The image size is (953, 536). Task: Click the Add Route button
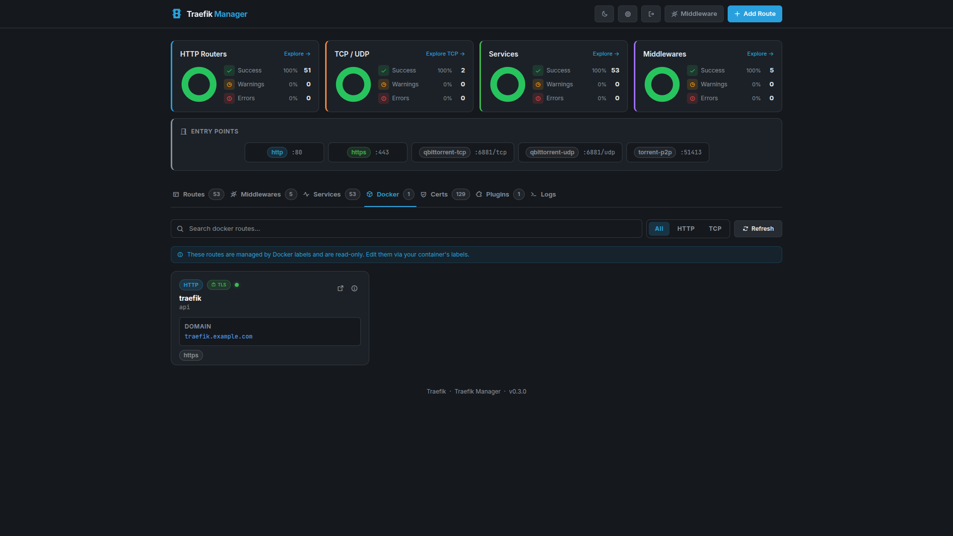click(754, 14)
